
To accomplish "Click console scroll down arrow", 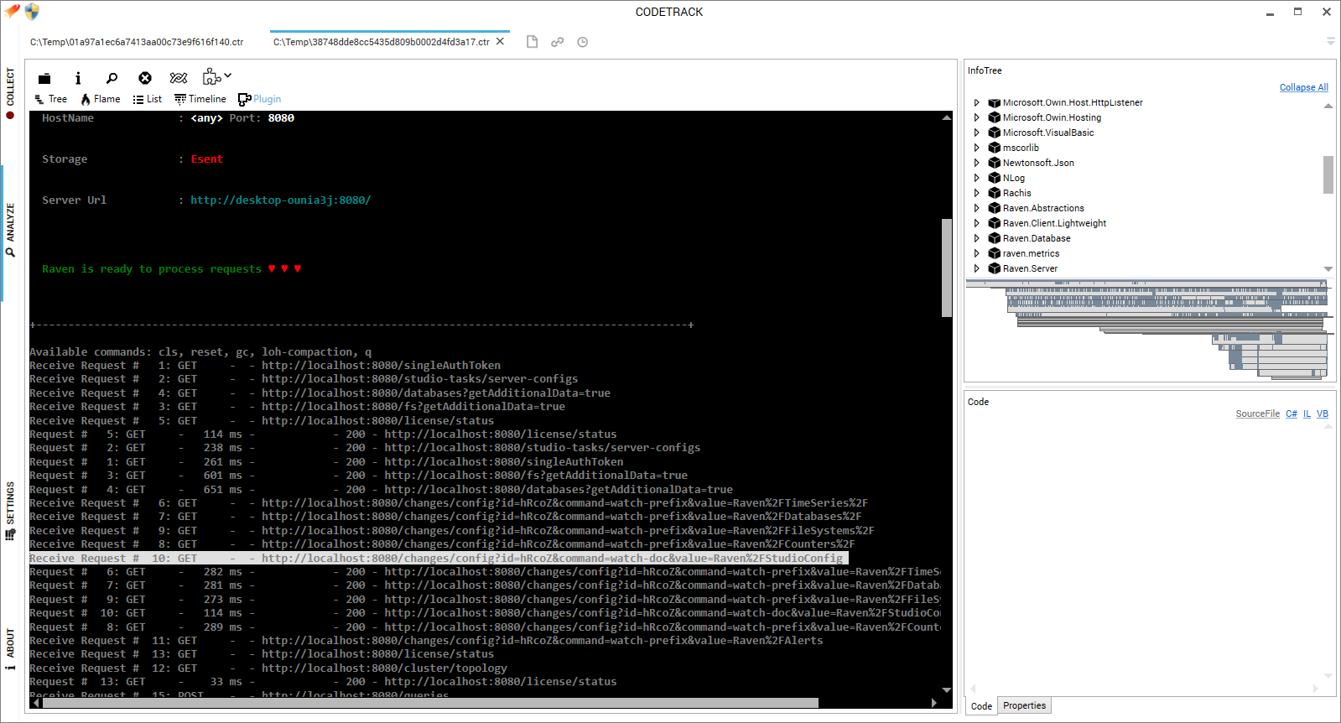I will pos(946,689).
